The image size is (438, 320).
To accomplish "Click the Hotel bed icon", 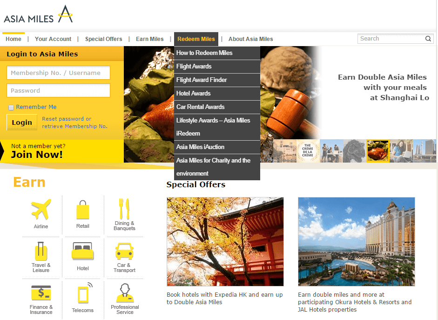I will click(x=83, y=251).
